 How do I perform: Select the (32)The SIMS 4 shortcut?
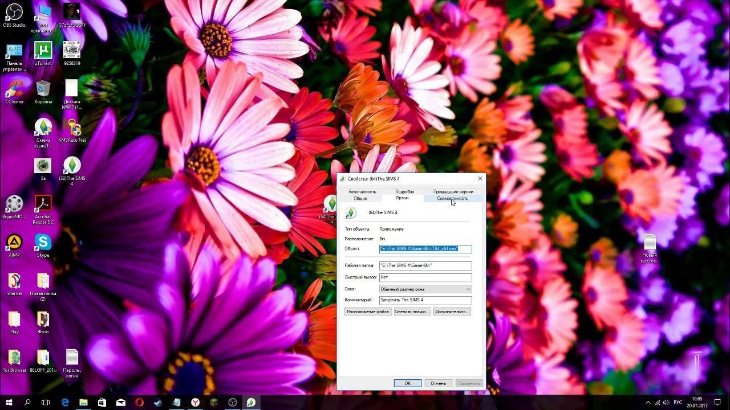pos(72,171)
